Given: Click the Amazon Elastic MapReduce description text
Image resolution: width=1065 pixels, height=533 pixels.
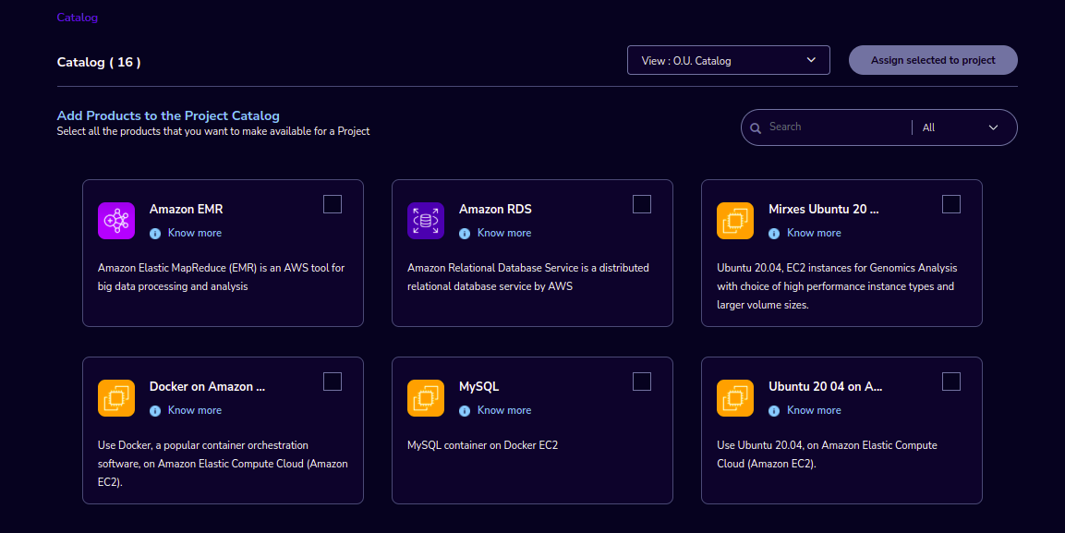Looking at the screenshot, I should tap(222, 277).
